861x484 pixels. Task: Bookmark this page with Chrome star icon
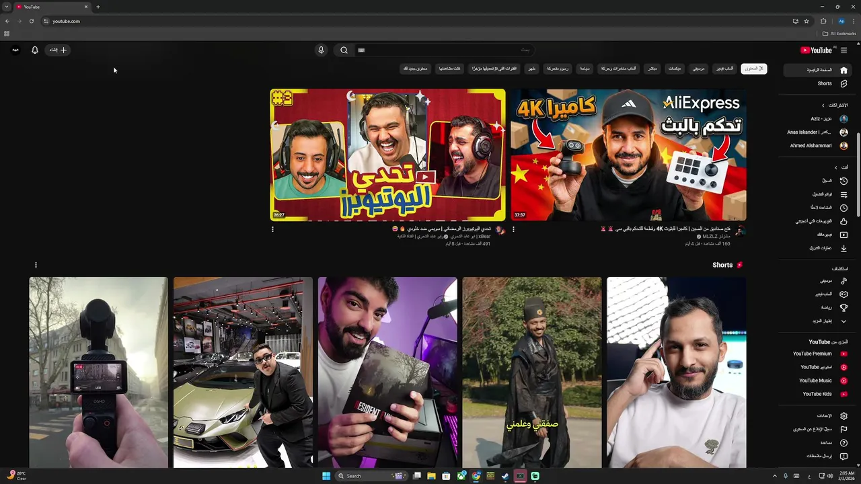[x=807, y=21]
